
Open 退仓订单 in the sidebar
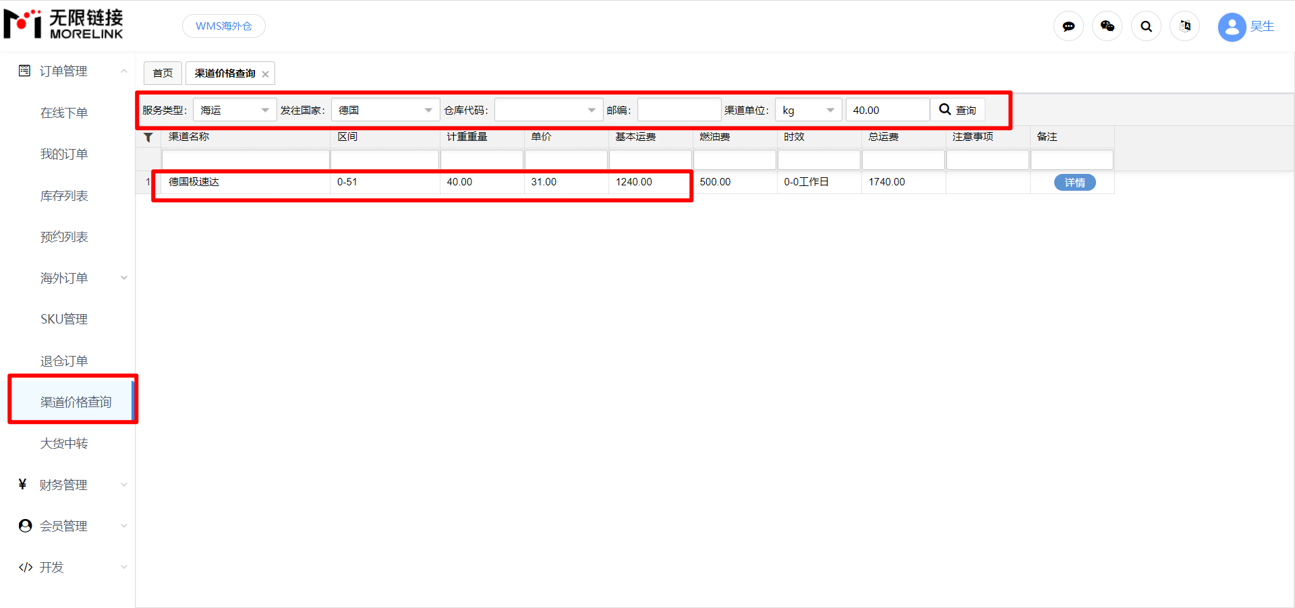(x=64, y=361)
